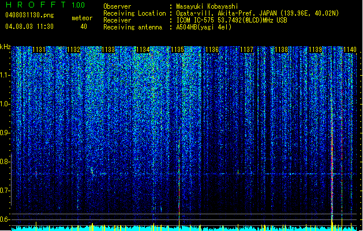Click the 0.7 frequency axis label

click(5, 191)
